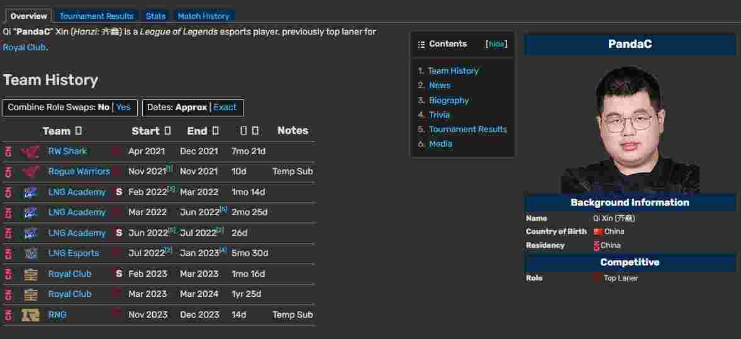Image resolution: width=741 pixels, height=339 pixels.
Task: Hide the Contents box
Action: (x=496, y=44)
